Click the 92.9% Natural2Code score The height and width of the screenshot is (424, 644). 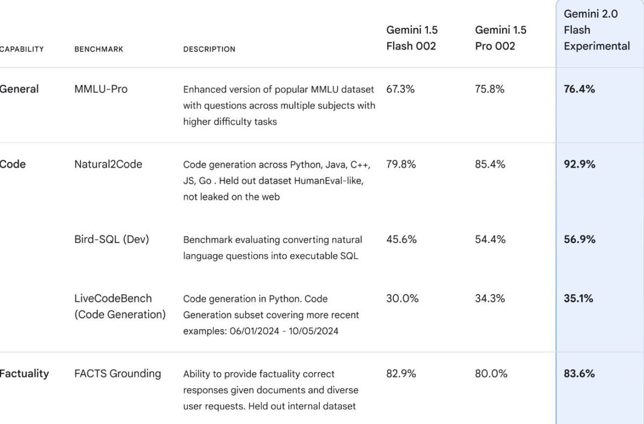579,164
